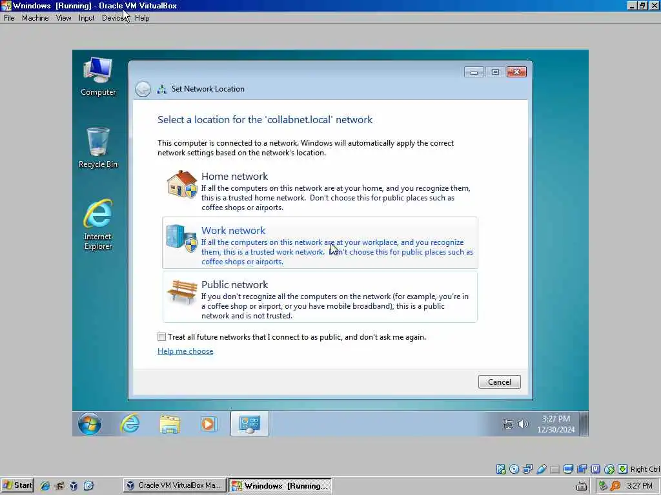Click the guest network tray icon

(x=508, y=424)
